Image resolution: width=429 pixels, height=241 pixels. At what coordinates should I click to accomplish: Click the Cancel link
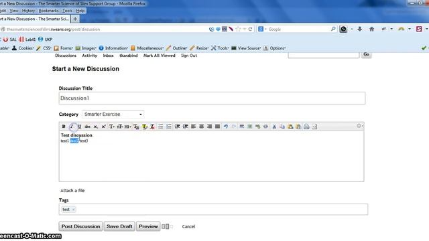(188, 226)
